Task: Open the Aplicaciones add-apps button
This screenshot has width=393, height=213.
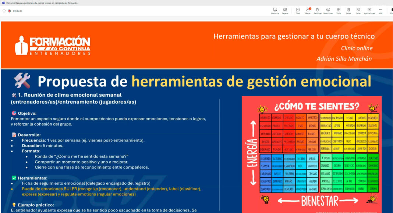Action: tap(369, 11)
